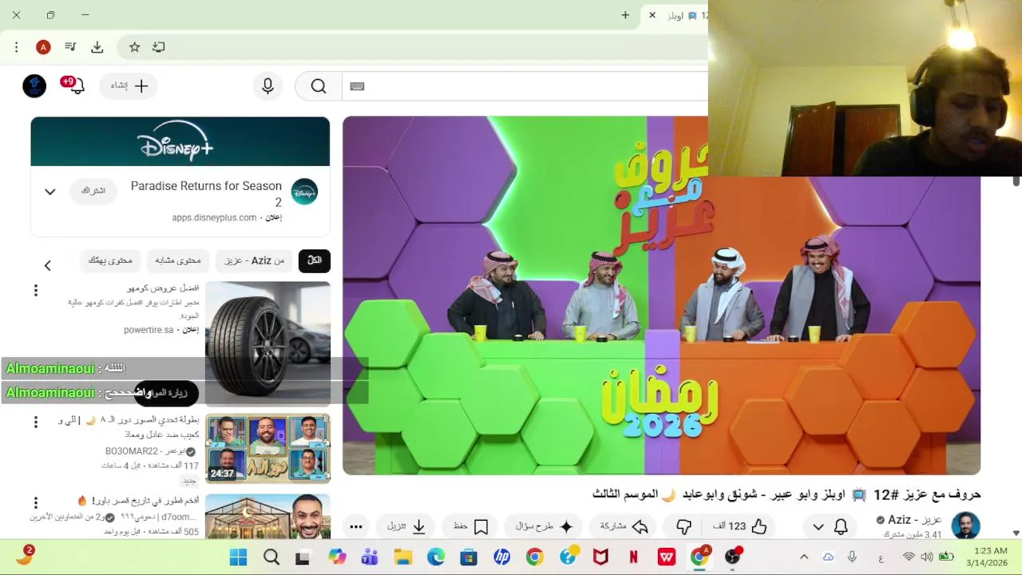Select the 'محتوى يهمّك' chip

(110, 260)
